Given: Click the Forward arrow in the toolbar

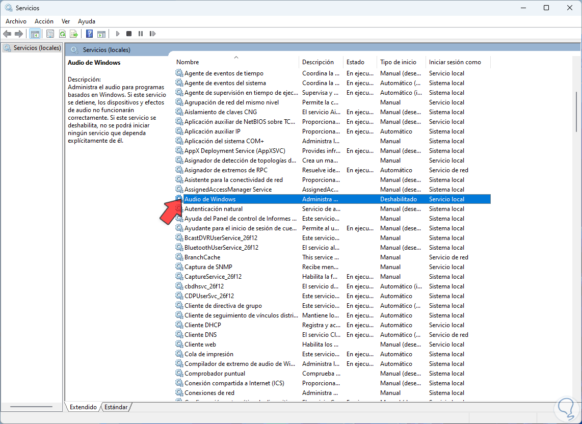Looking at the screenshot, I should pyautogui.click(x=18, y=34).
